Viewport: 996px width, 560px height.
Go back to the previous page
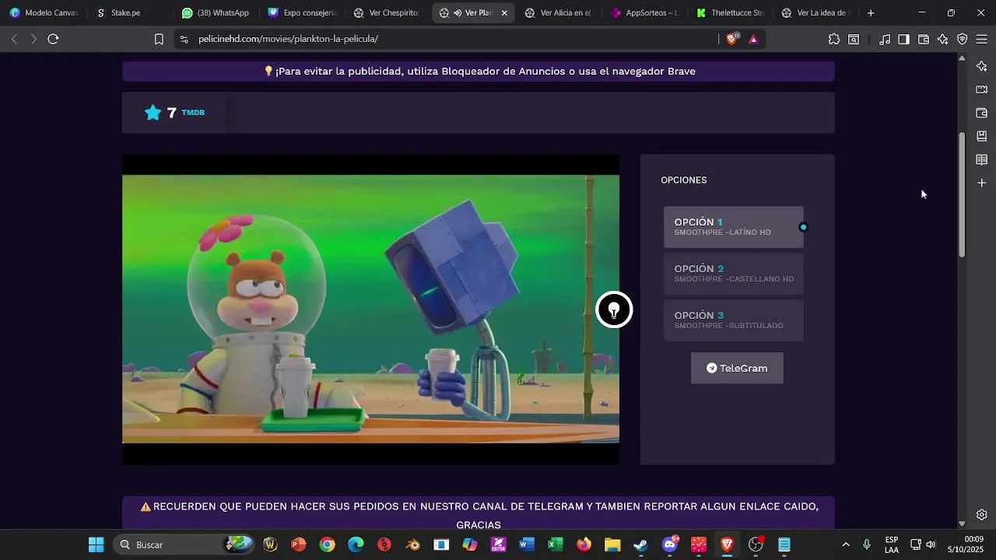point(14,39)
